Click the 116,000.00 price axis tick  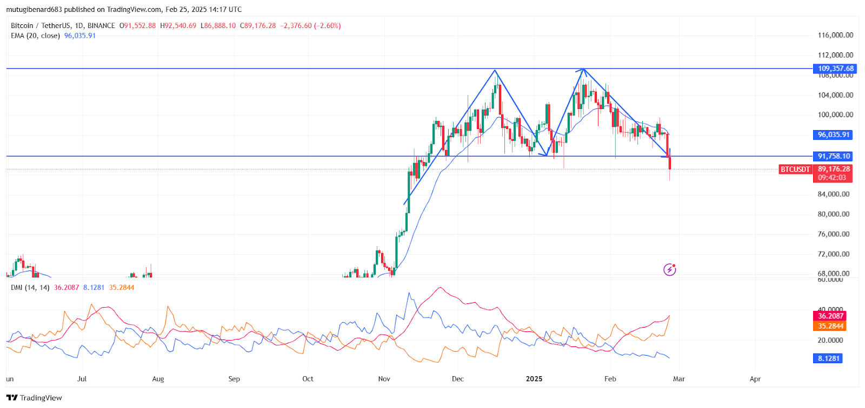click(835, 35)
